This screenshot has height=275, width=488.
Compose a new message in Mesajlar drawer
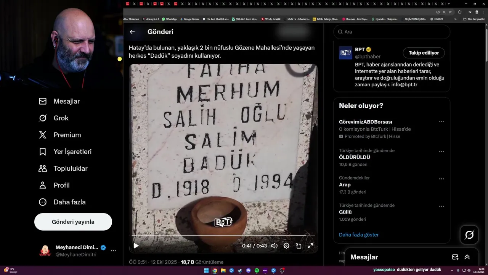(x=455, y=257)
